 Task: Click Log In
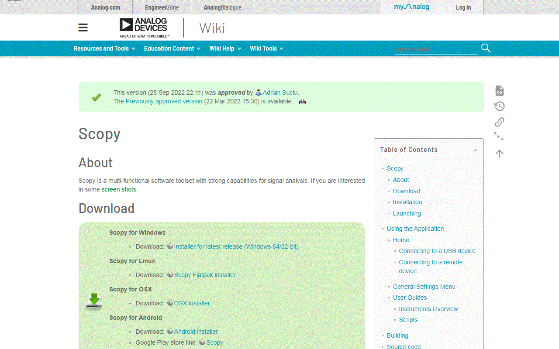[463, 7]
